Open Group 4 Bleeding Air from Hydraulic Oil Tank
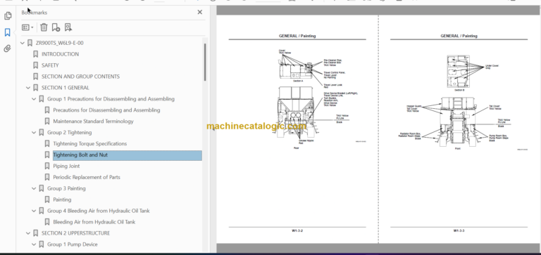 (99, 211)
